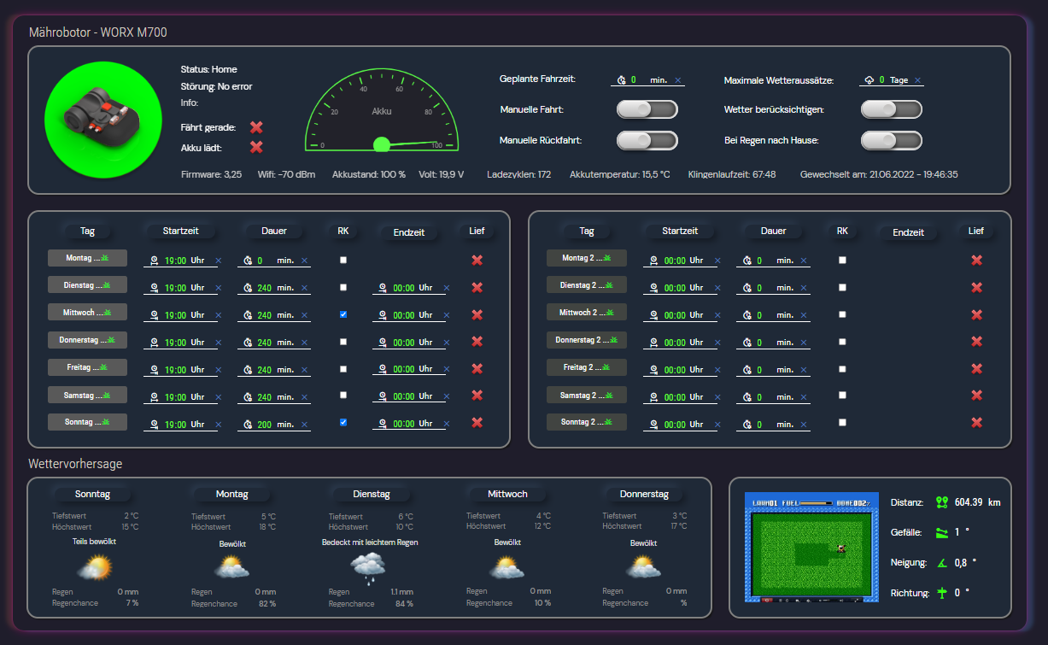1048x645 pixels.
Task: Click the cloud icon in Maximale Wetteraussätze
Action: (x=869, y=80)
